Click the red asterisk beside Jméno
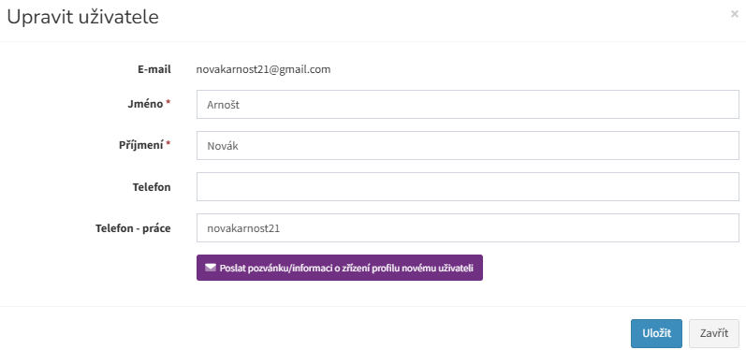This screenshot has height=350, width=746. click(168, 103)
